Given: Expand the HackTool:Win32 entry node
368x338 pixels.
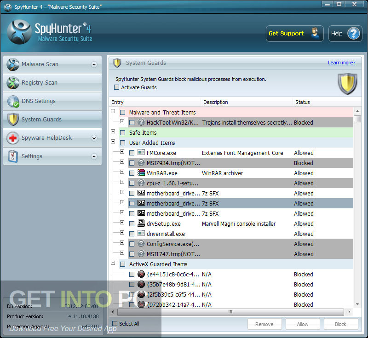Looking at the screenshot, I should point(122,121).
